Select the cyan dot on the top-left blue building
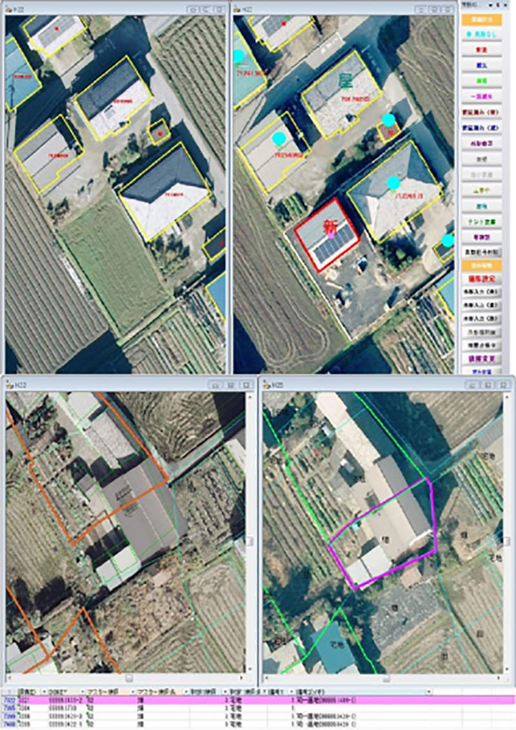Viewport: 516px width, 730px height. 238,56
